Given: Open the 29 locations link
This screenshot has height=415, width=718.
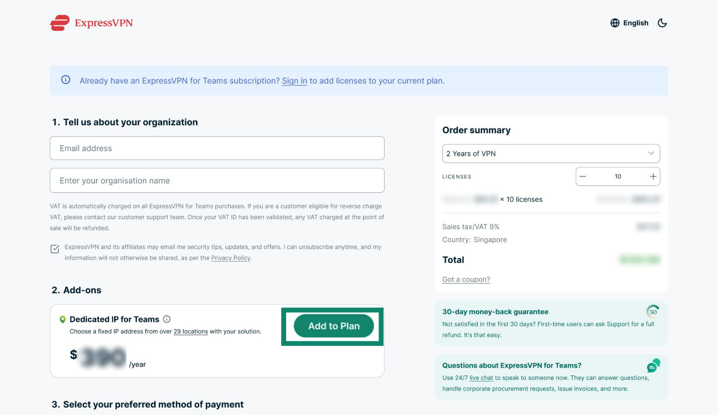Looking at the screenshot, I should coord(191,331).
